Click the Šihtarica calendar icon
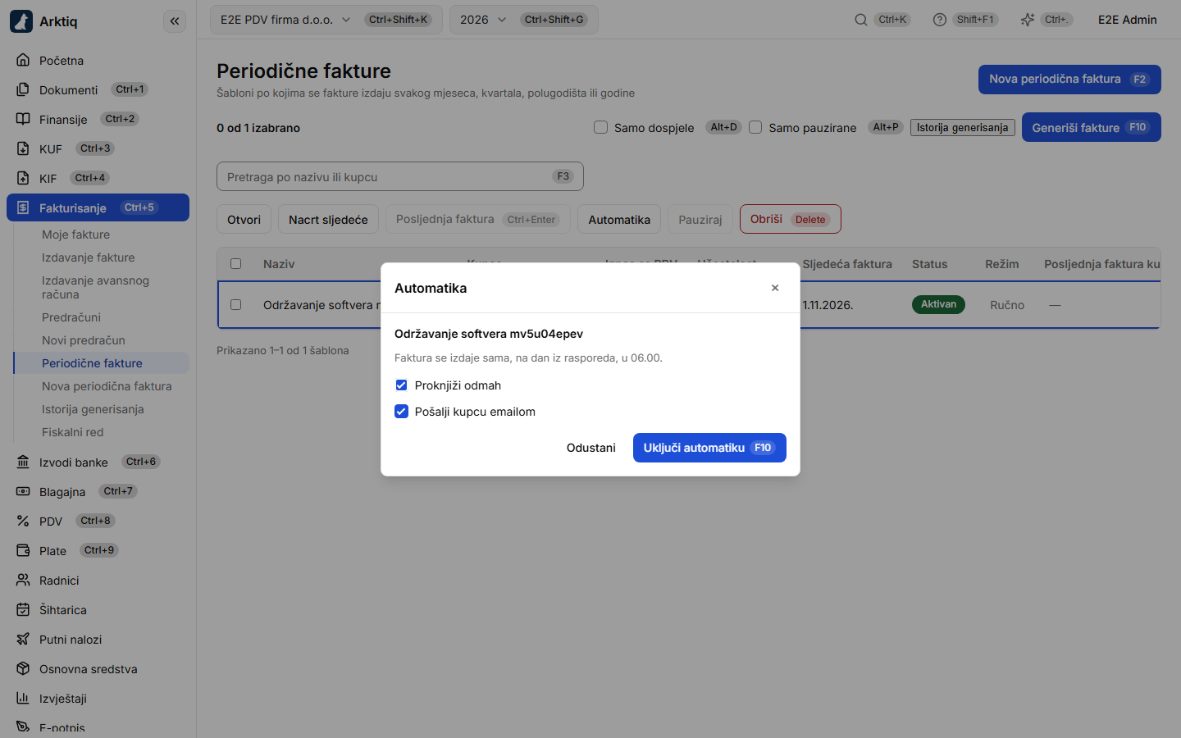This screenshot has width=1181, height=738. point(23,610)
